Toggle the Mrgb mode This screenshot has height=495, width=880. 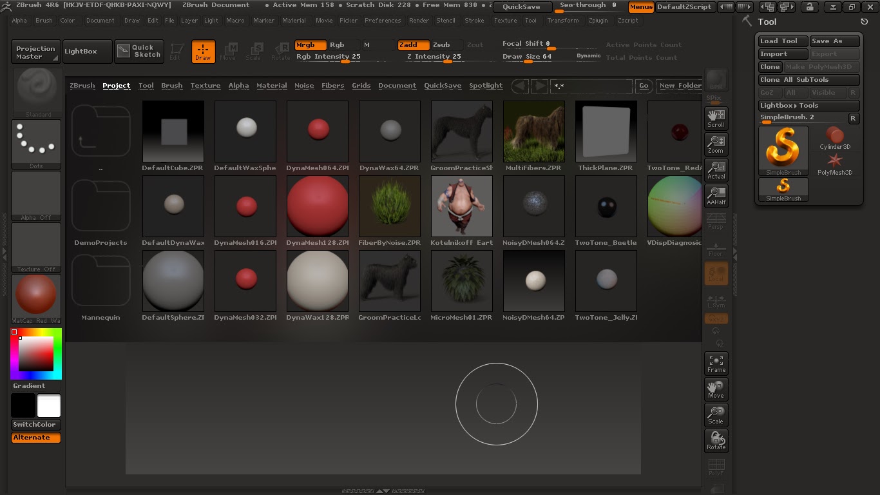[311, 45]
